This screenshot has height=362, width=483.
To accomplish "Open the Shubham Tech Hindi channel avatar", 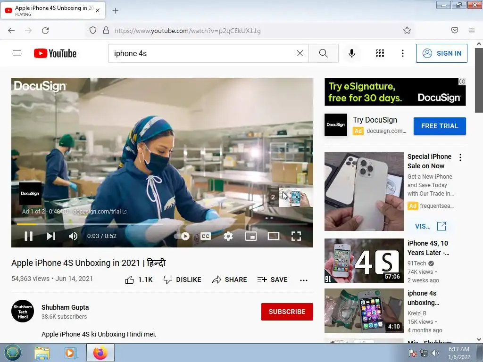I will point(23,311).
